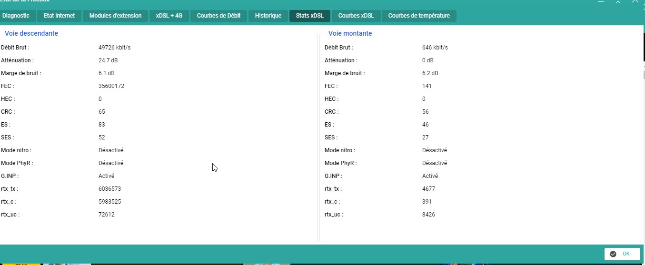Click downstream rtx_c value 5983525
The height and width of the screenshot is (265, 645).
109,202
